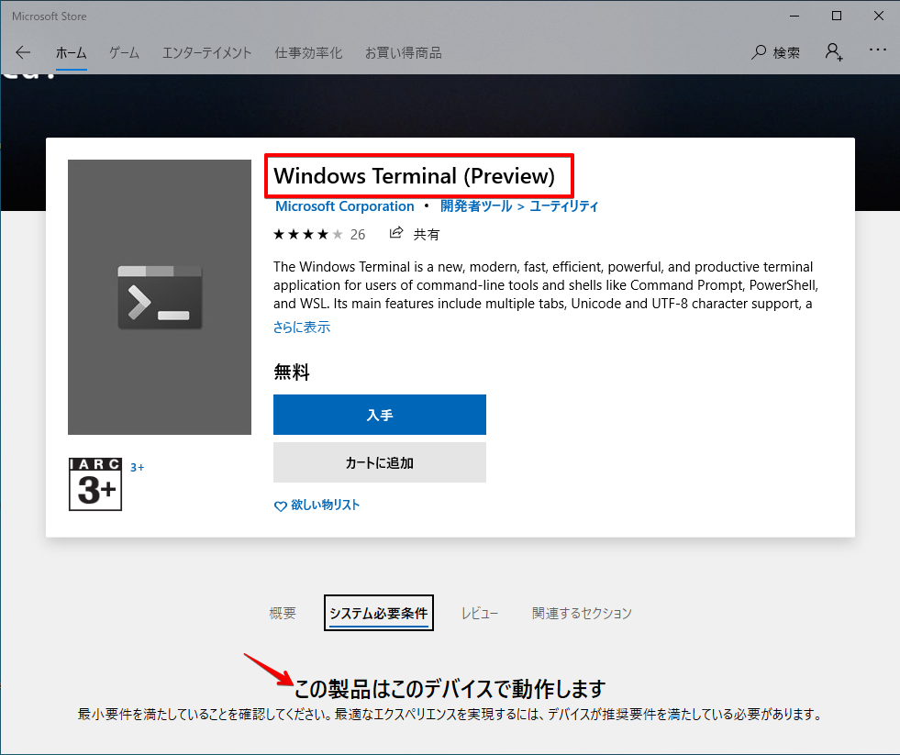Select the 関連するセクション tab
The image size is (900, 755).
pyautogui.click(x=582, y=613)
